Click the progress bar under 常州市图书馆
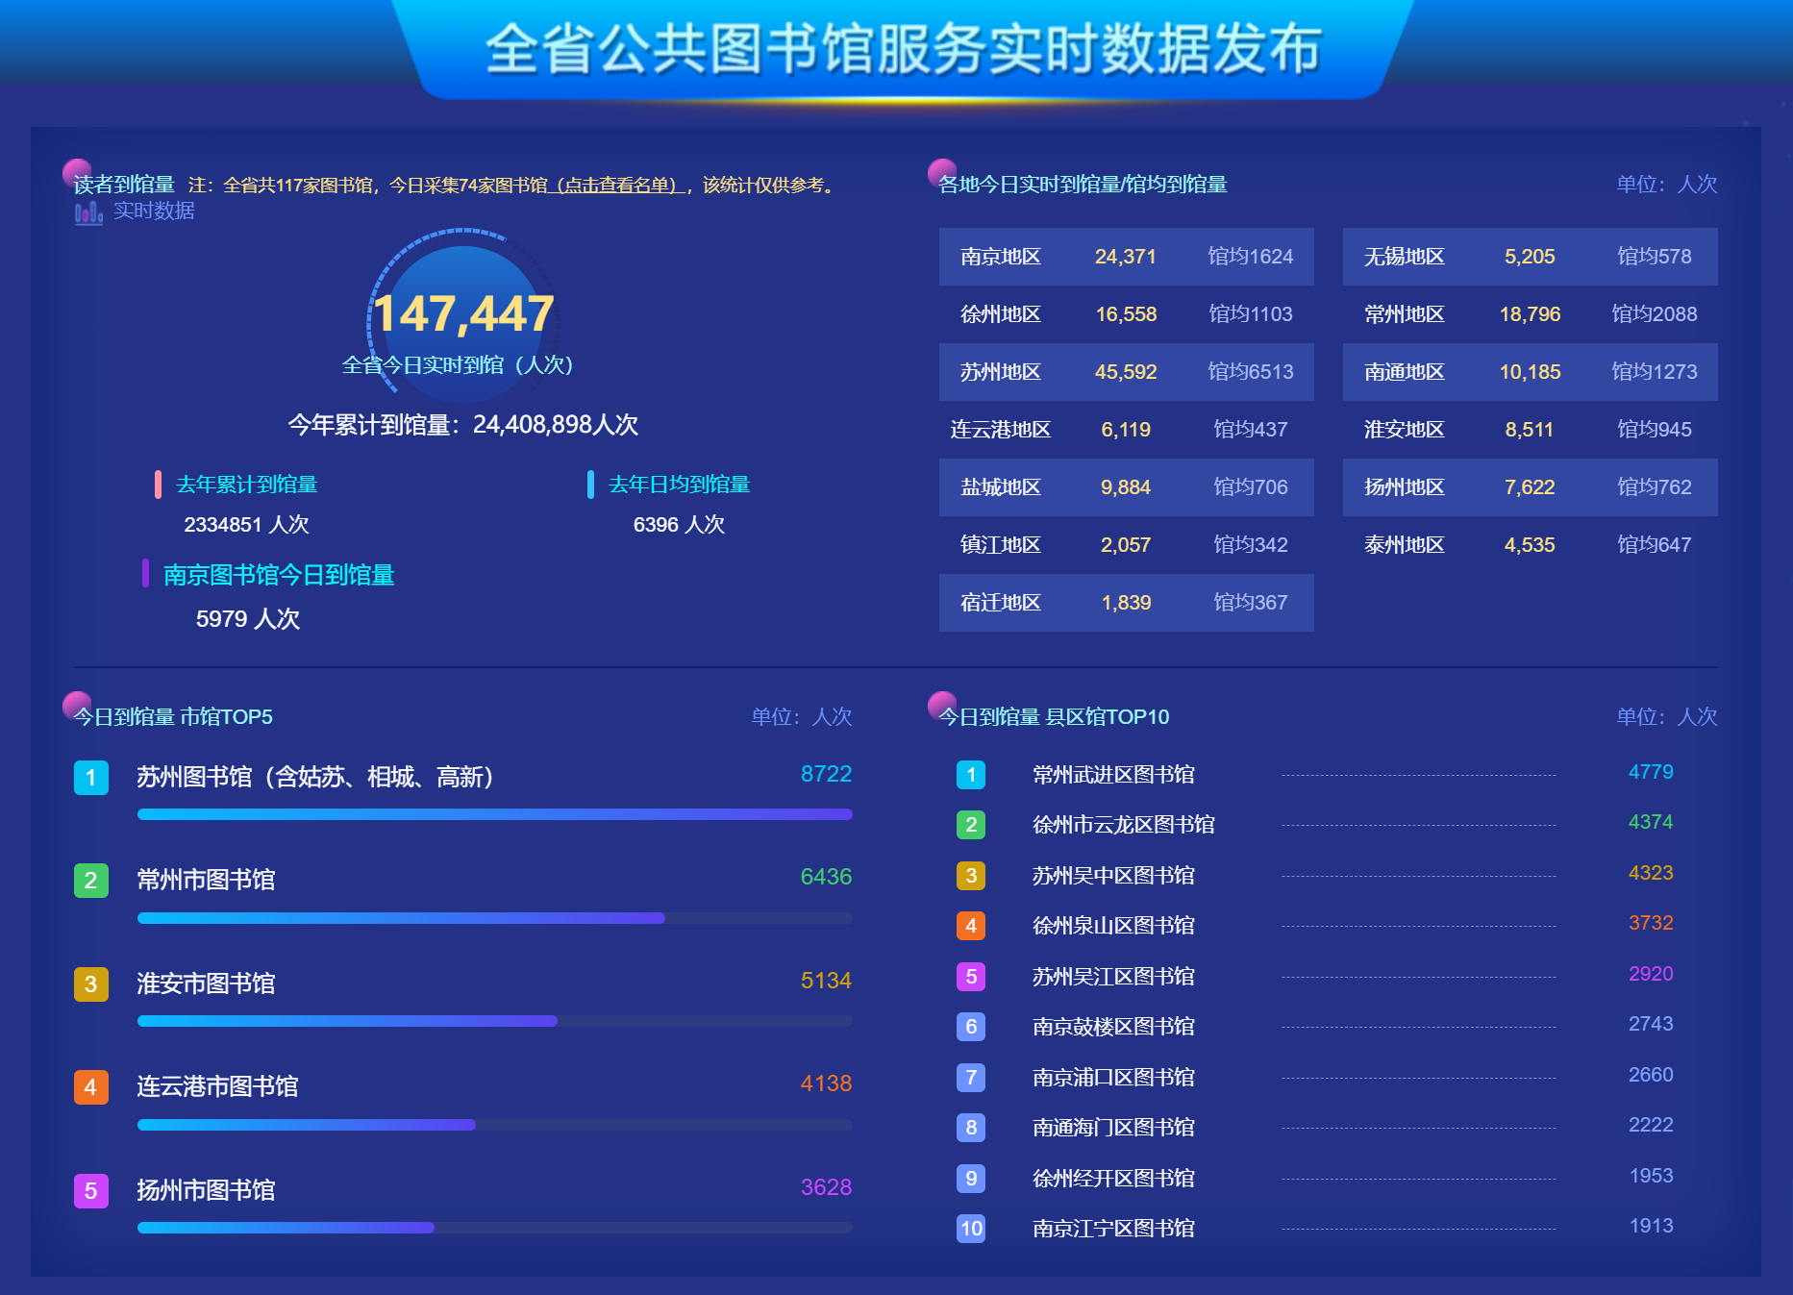This screenshot has height=1295, width=1793. 494,918
